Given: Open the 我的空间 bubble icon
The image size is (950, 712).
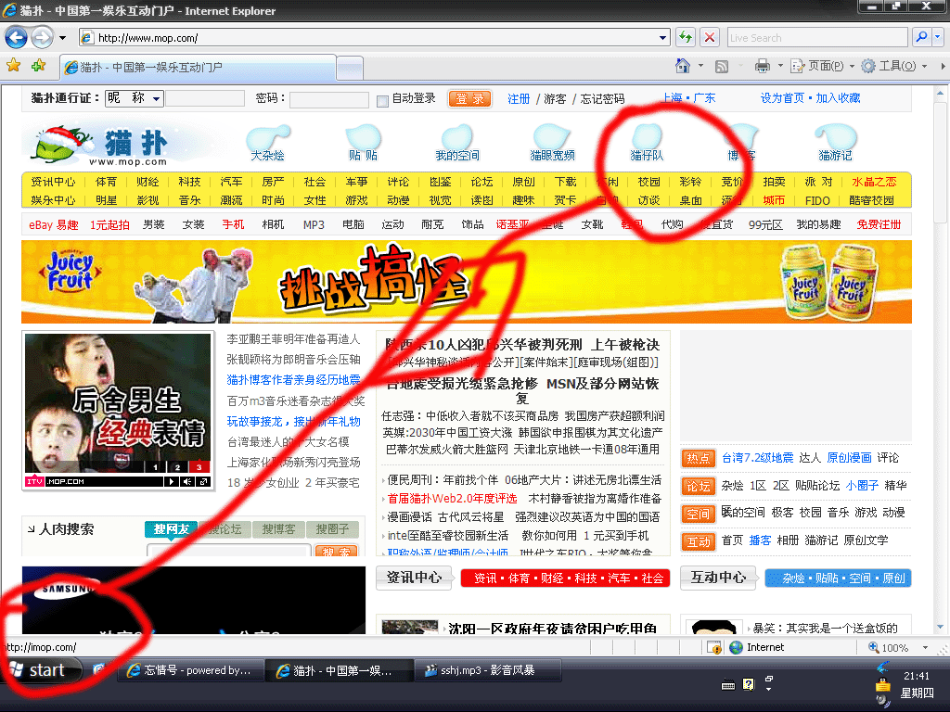Looking at the screenshot, I should click(x=457, y=144).
